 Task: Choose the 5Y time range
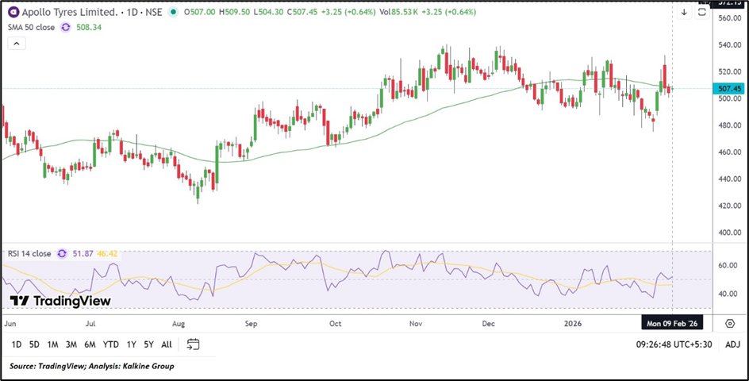[x=148, y=344]
